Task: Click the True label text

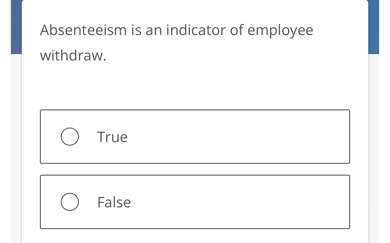Action: (x=112, y=137)
